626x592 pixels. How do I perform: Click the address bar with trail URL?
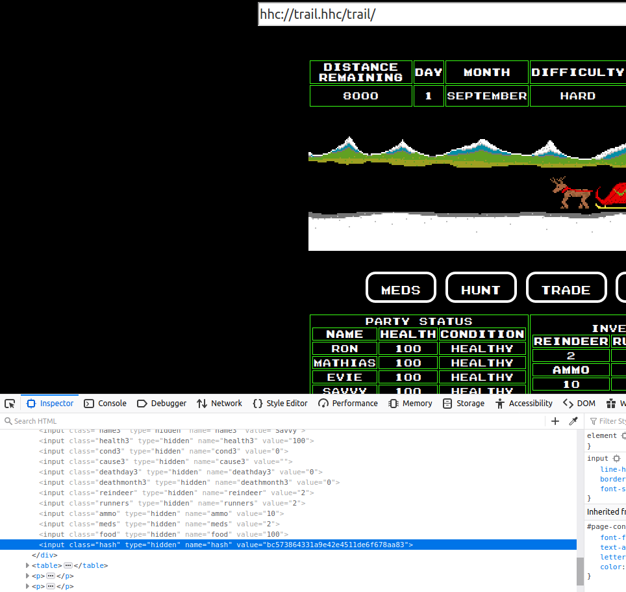pos(442,14)
